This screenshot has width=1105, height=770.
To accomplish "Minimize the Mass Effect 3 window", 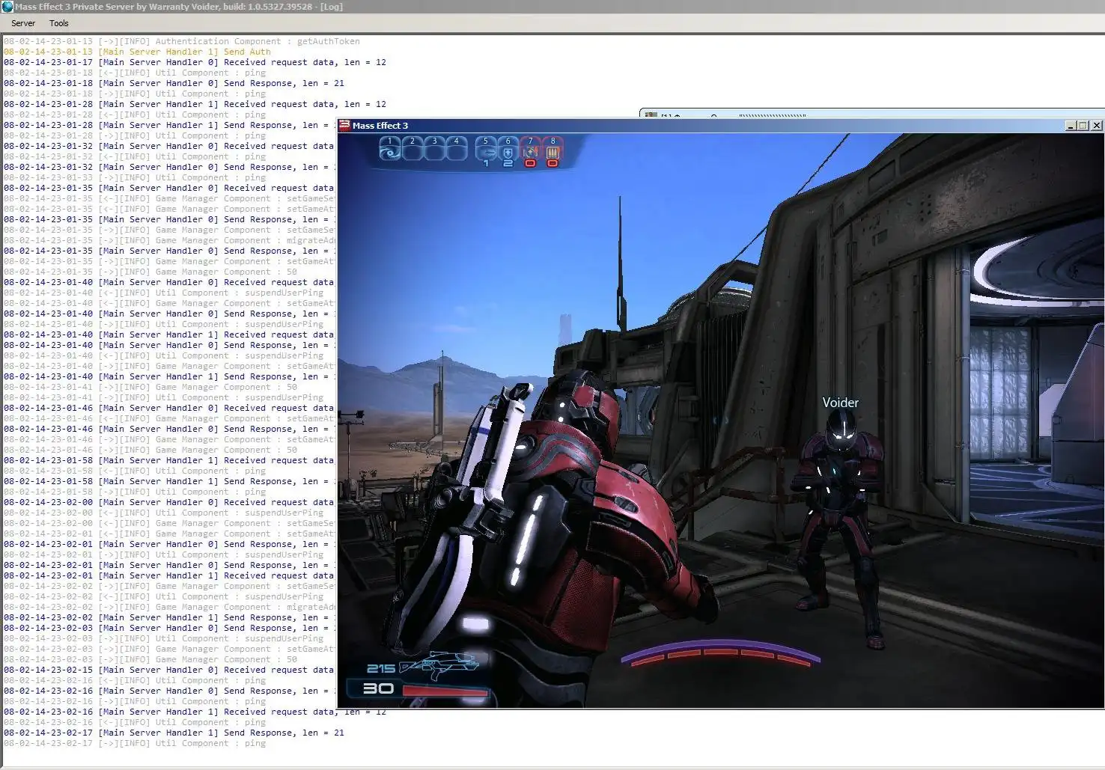I will tap(1071, 126).
